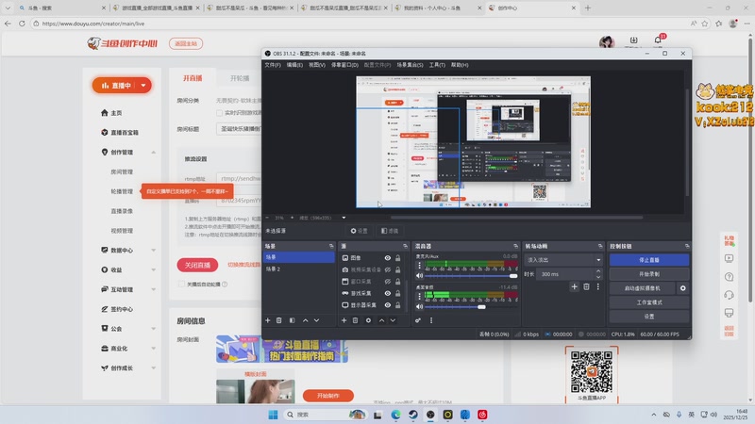The width and height of the screenshot is (755, 424).
Task: Undock the Audio Mixer panel
Action: pyautogui.click(x=515, y=246)
